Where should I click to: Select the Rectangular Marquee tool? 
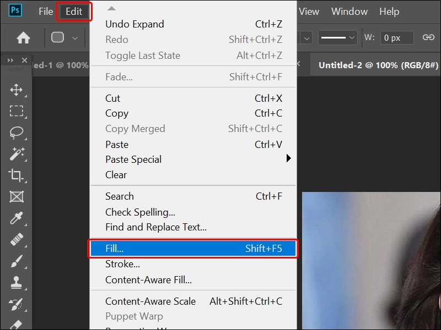pyautogui.click(x=17, y=110)
